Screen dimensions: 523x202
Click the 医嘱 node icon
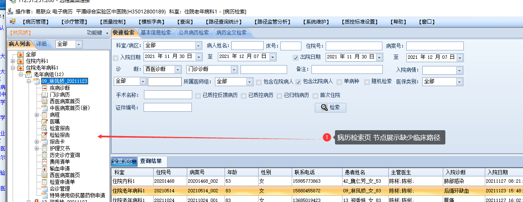44,121
